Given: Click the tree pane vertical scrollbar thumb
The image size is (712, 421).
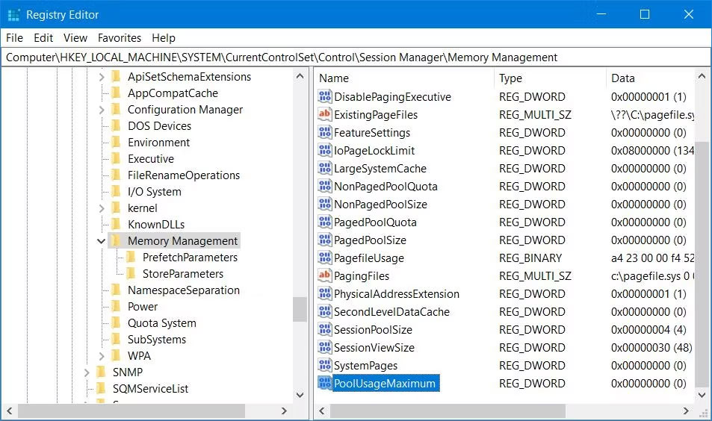Looking at the screenshot, I should click(300, 308).
